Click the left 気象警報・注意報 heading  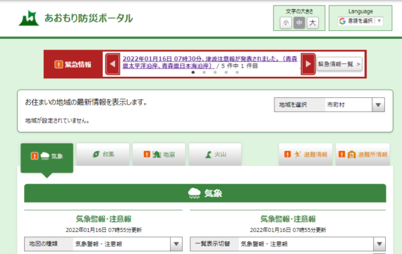tap(104, 219)
